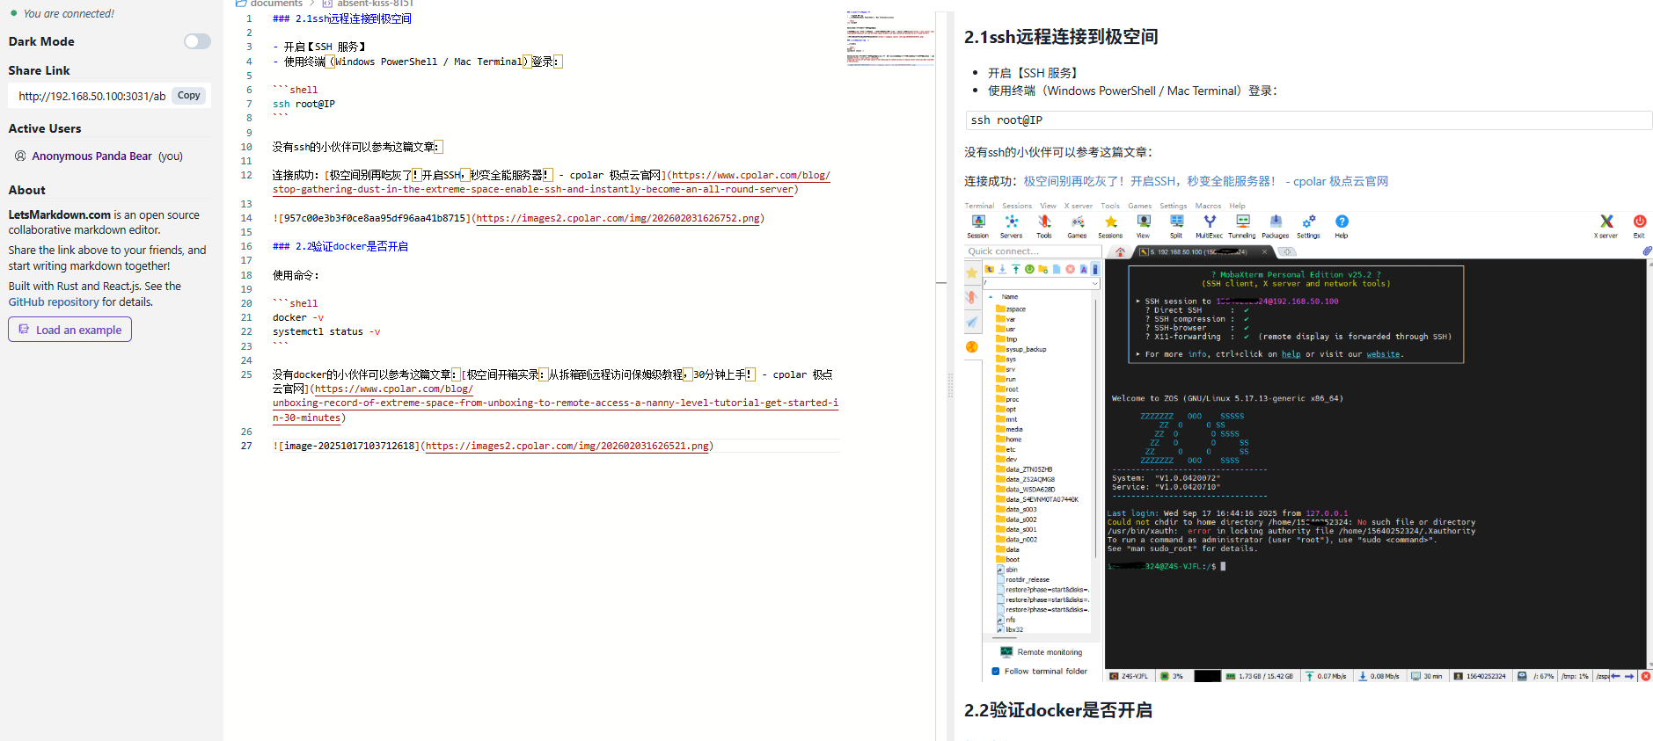Click the Quick connect field in MobaXterm
1653x741 pixels.
(x=1033, y=251)
